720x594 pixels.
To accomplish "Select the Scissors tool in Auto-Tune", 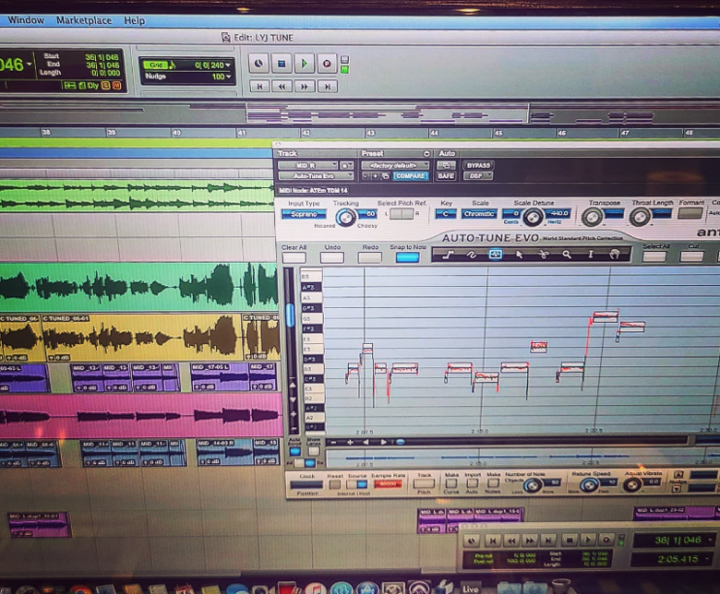I will 544,254.
